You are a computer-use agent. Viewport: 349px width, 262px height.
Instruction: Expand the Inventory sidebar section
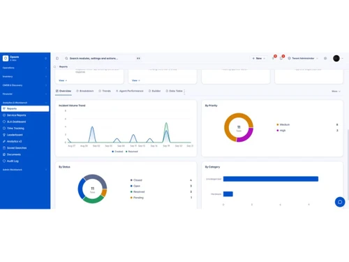pyautogui.click(x=25, y=77)
